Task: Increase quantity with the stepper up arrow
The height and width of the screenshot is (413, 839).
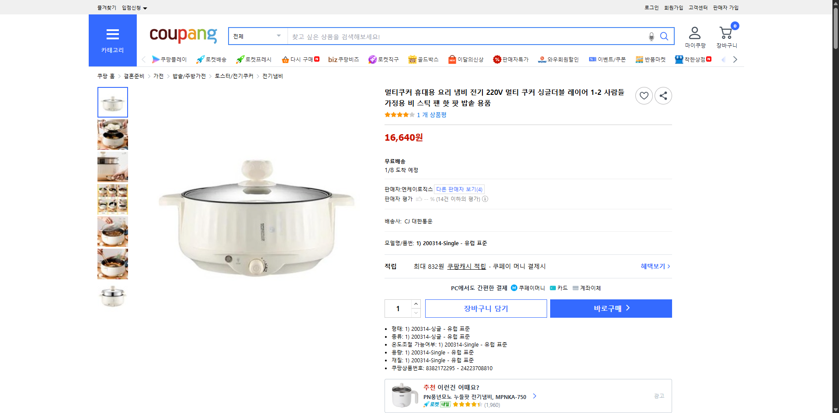Action: (x=416, y=304)
